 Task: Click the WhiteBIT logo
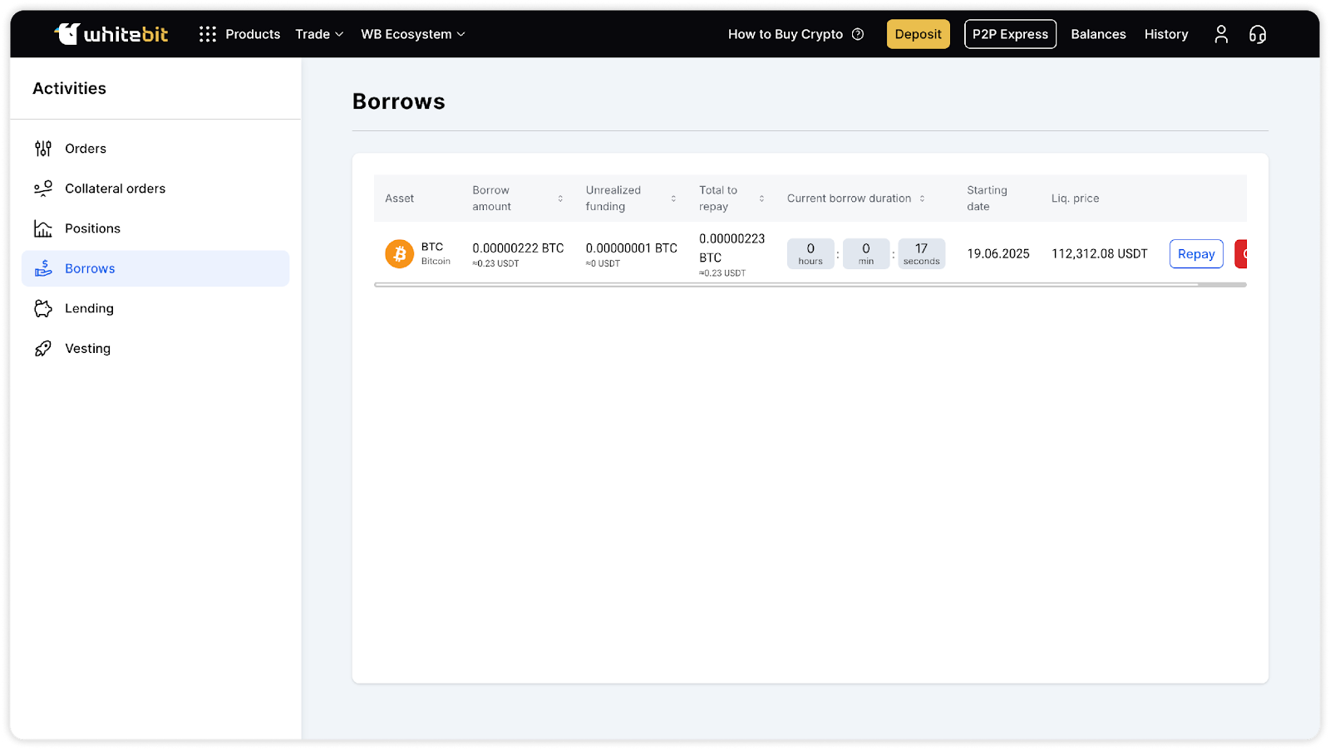111,34
